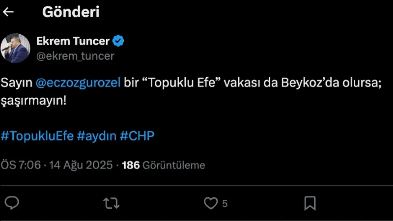Screen dimensions: 393x221
Task: Open Ekrem Tuncer's profile picture
Action: click(15, 48)
